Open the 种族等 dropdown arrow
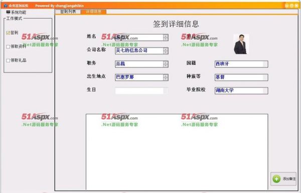Image resolution: width=301 pixels, height=193 pixels. click(x=265, y=77)
